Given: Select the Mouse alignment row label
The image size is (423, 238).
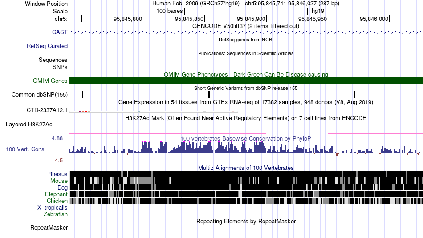Looking at the screenshot, I should coord(59,181).
